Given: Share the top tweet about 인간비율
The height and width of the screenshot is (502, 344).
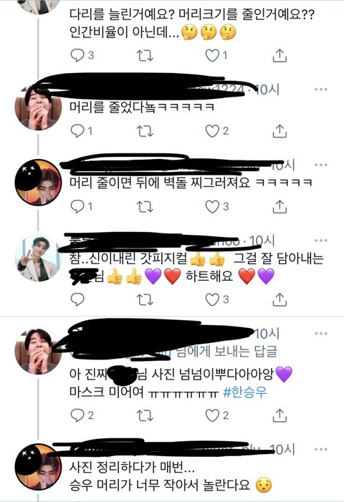Looking at the screenshot, I should tap(279, 55).
